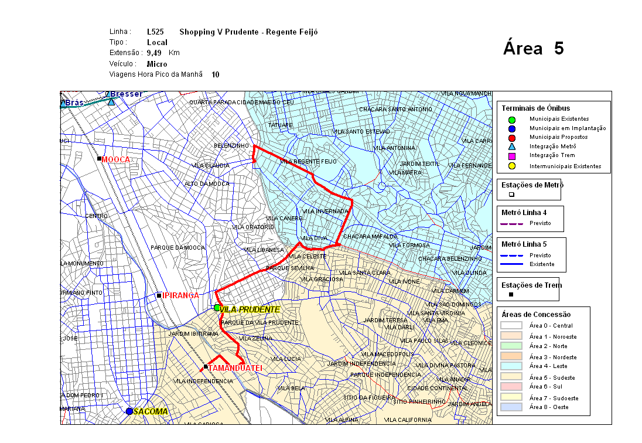Click the VILA ORATORIO map label
The height and width of the screenshot is (443, 642).
[253, 227]
